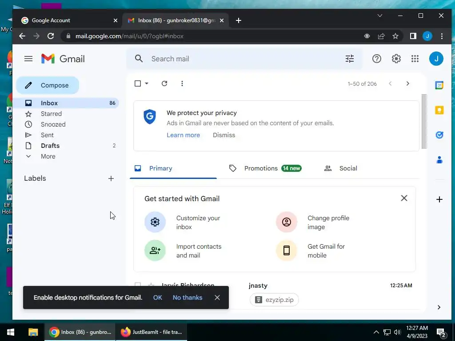This screenshot has width=455, height=341.
Task: Open Chrome three-dot menu
Action: pos(442,36)
